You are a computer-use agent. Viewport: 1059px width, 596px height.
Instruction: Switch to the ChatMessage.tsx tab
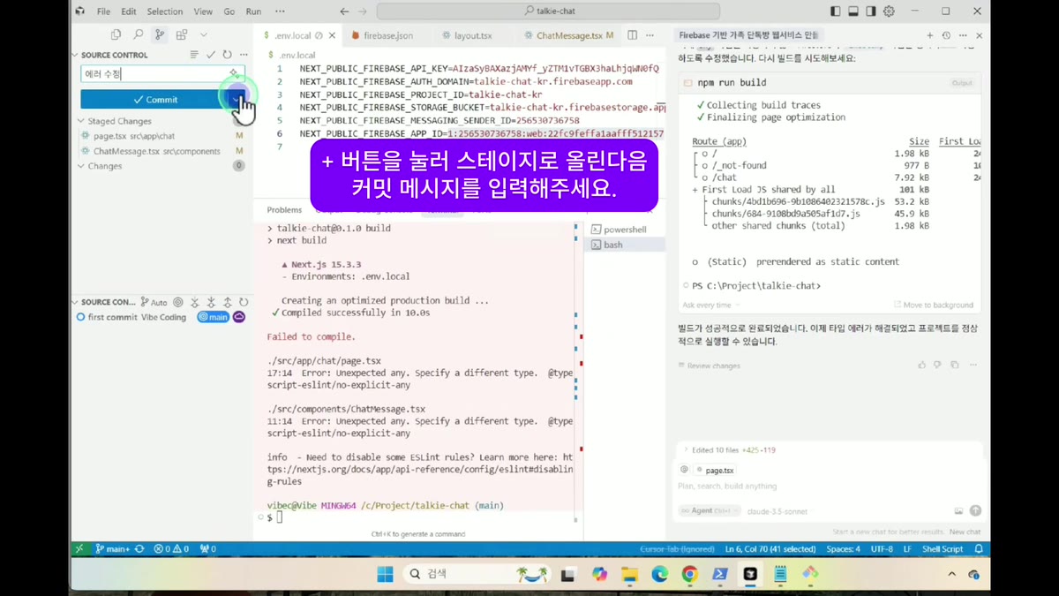(x=568, y=35)
